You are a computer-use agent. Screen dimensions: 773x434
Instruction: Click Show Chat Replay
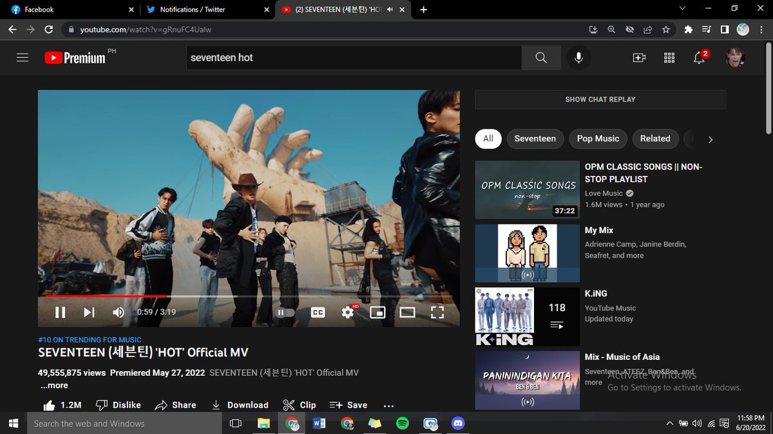pyautogui.click(x=600, y=99)
